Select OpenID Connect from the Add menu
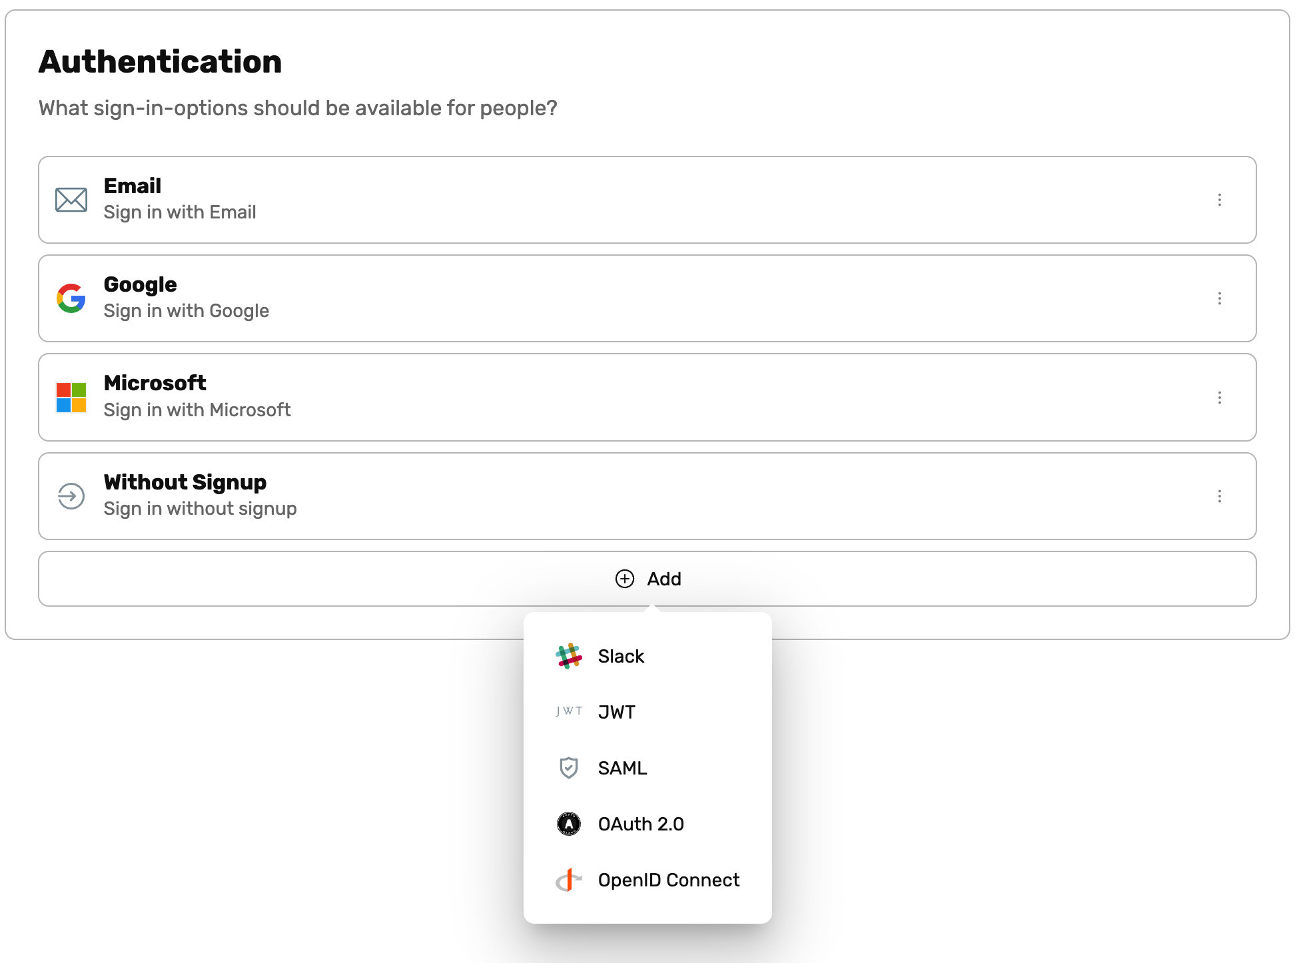This screenshot has width=1299, height=963. click(668, 879)
